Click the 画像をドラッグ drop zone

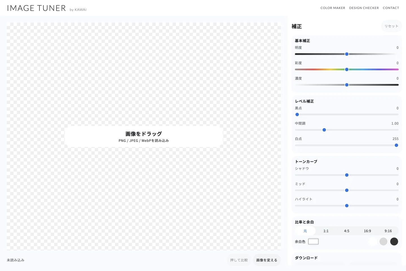(144, 137)
